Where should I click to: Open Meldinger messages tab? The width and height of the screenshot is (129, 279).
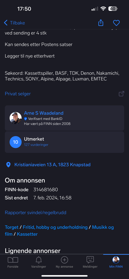click(x=90, y=262)
